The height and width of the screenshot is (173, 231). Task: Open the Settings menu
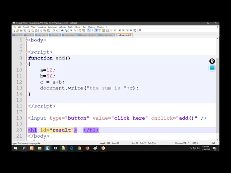[x=62, y=27]
